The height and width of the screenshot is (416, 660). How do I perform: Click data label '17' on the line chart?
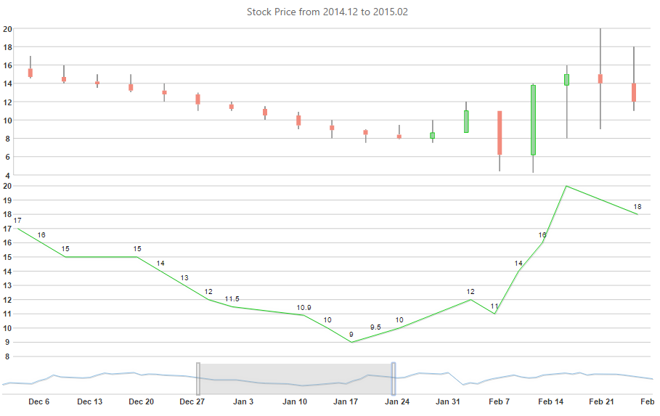(x=17, y=221)
